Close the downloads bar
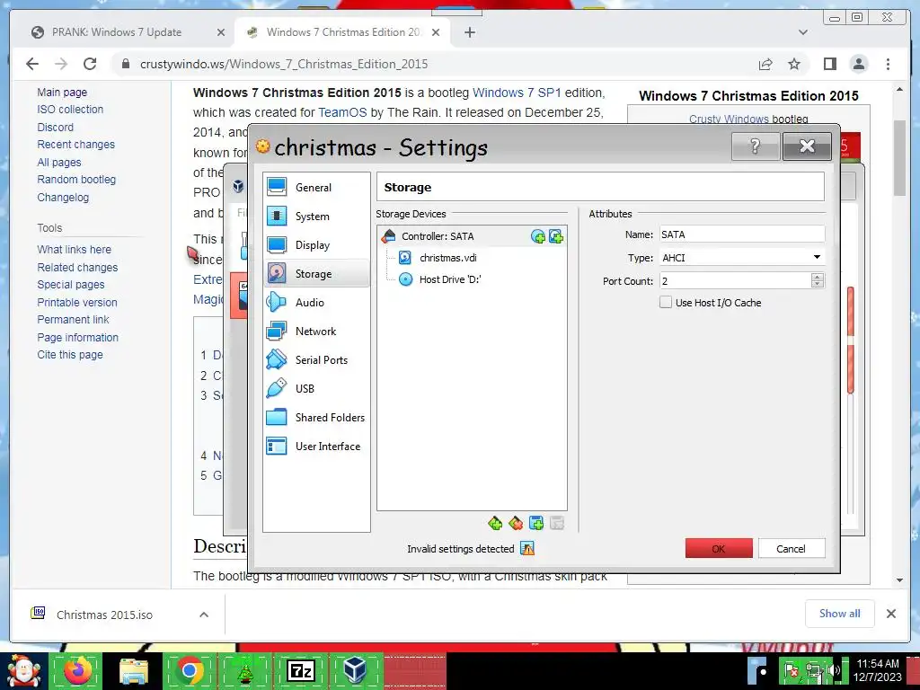 890,613
